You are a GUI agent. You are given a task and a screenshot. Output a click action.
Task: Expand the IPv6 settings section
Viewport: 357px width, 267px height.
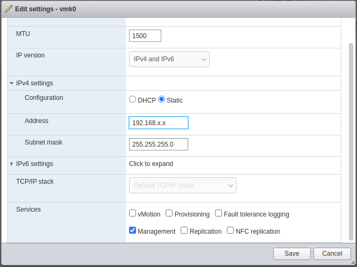click(x=11, y=164)
